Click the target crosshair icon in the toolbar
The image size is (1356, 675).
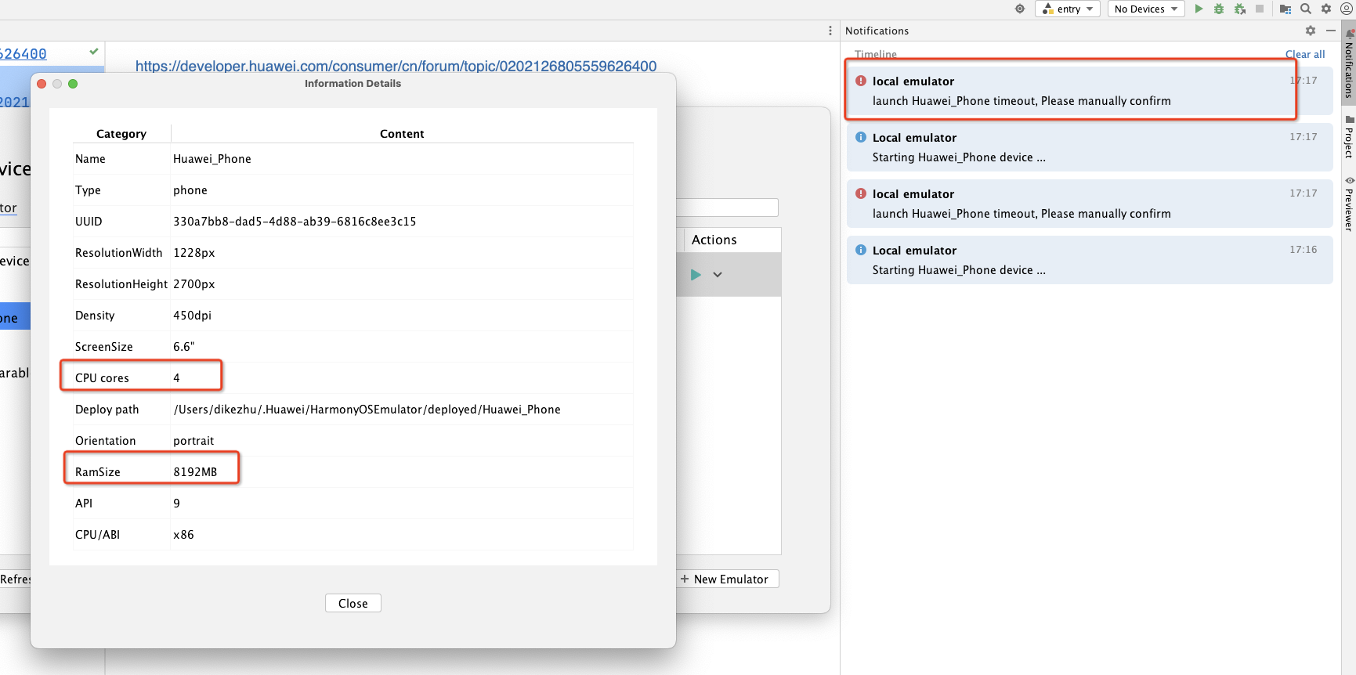point(1020,9)
